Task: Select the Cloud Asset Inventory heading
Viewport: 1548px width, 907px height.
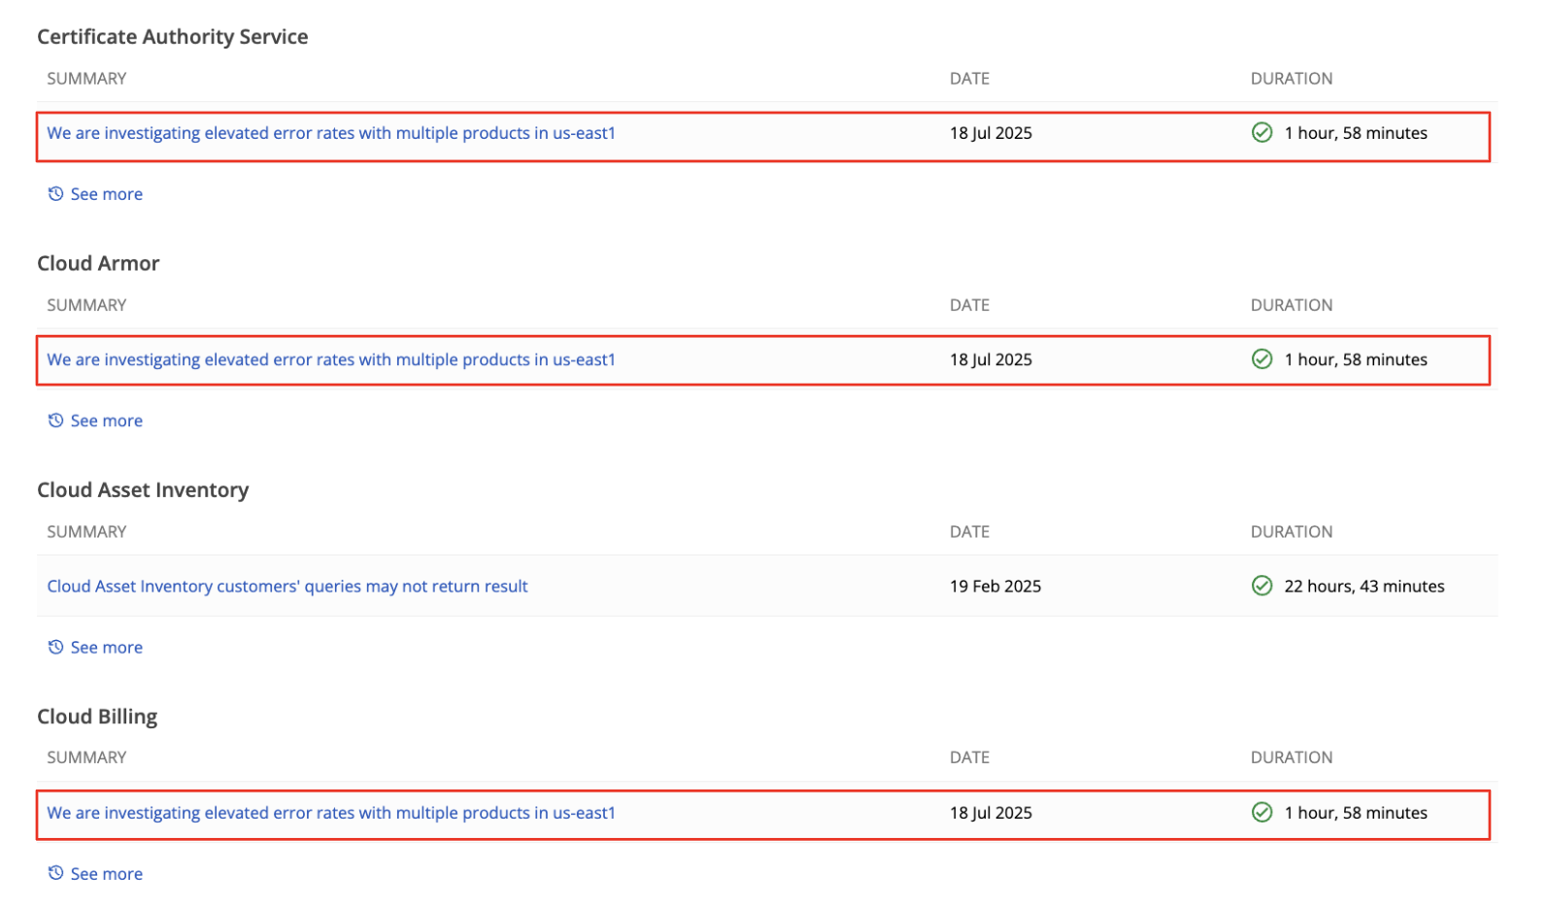Action: [x=143, y=490]
